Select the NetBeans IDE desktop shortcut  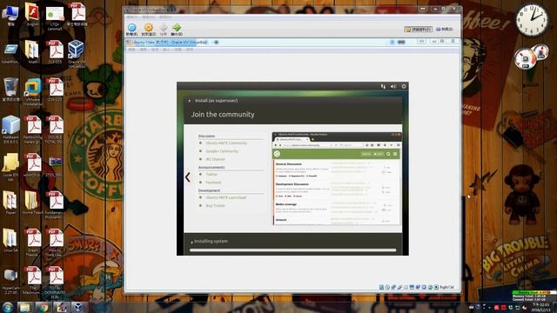click(x=10, y=130)
